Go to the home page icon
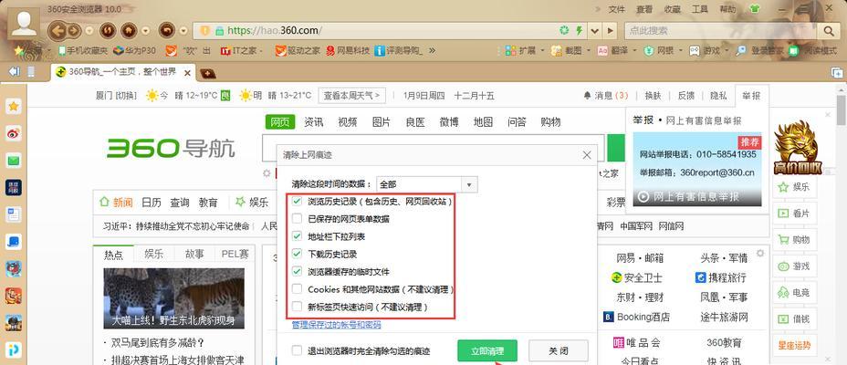The height and width of the screenshot is (365, 847). coord(129,30)
